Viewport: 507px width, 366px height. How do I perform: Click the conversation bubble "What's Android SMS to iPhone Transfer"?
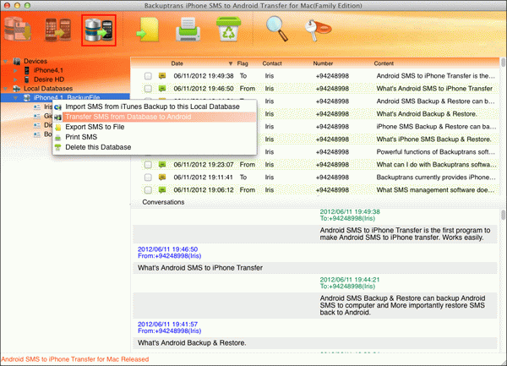click(314, 268)
